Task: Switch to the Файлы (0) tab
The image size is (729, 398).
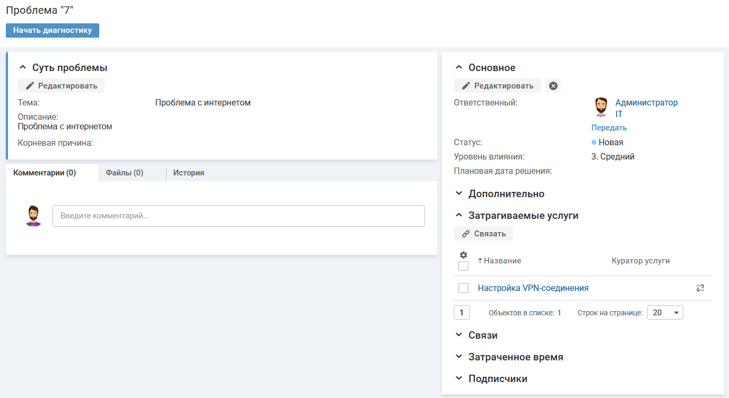Action: click(124, 173)
